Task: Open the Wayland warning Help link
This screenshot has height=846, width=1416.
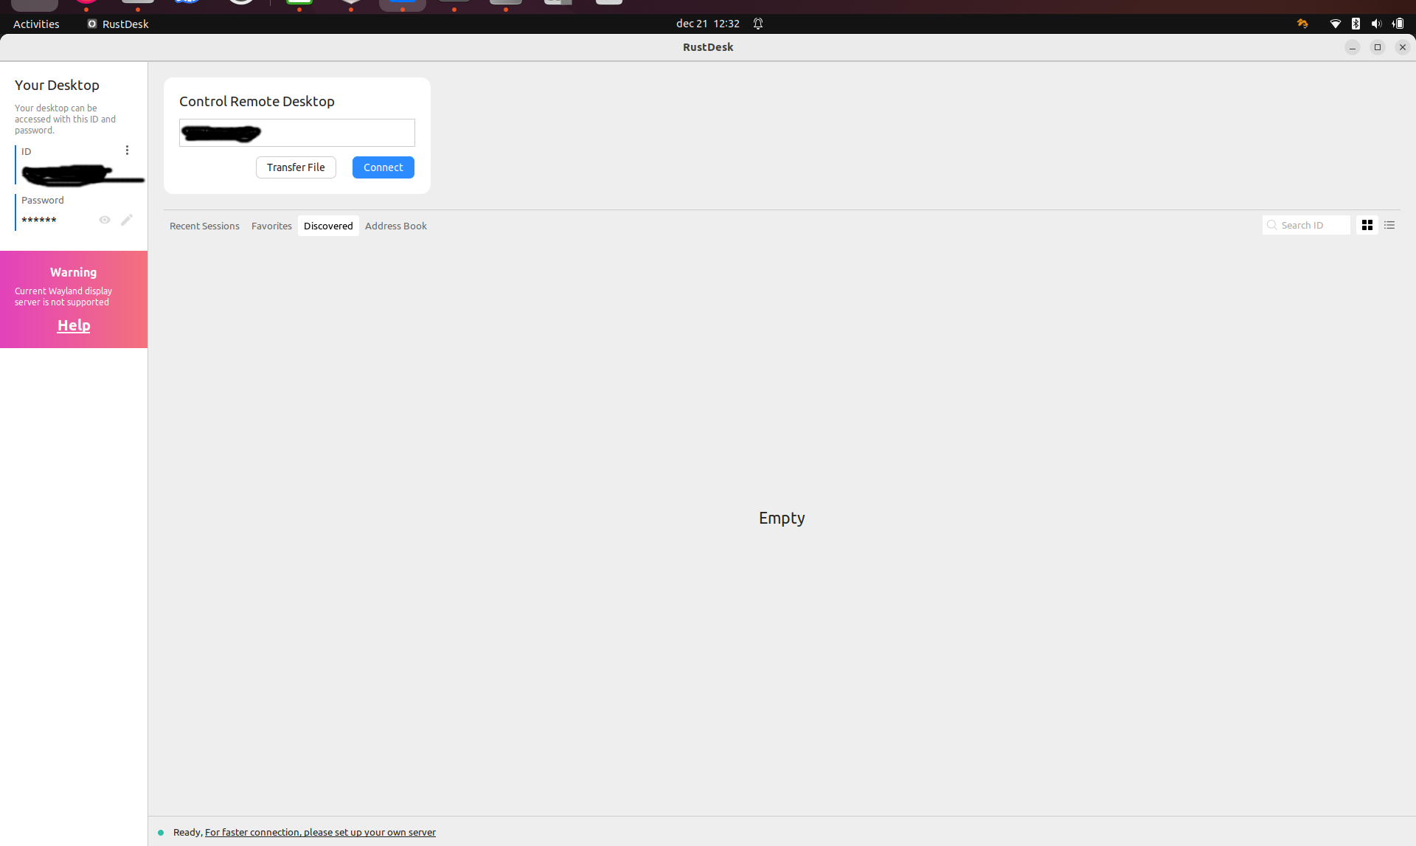Action: tap(73, 325)
